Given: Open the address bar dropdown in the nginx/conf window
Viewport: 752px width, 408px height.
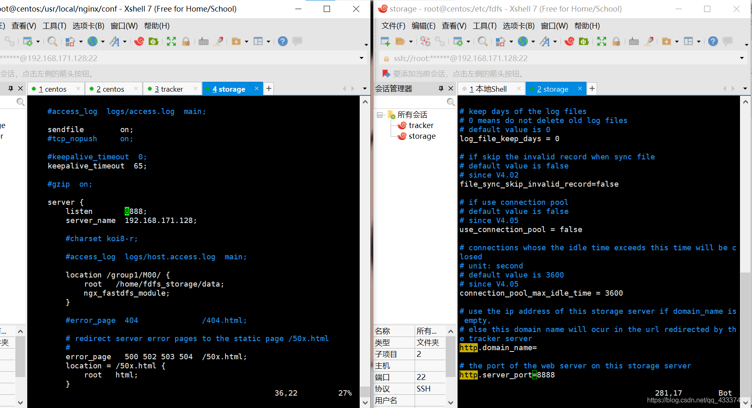Looking at the screenshot, I should (362, 58).
